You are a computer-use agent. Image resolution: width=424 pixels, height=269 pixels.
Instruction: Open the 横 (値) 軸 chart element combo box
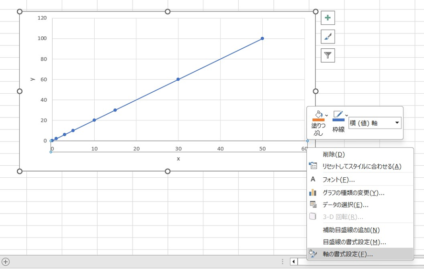click(375, 123)
